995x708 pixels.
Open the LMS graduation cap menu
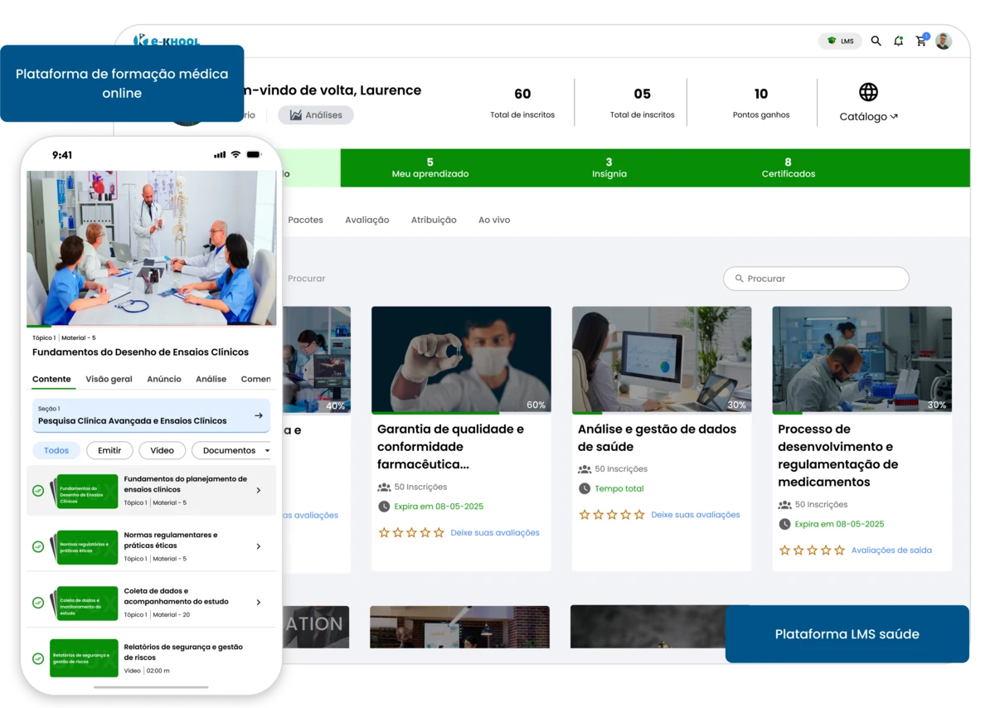[x=839, y=41]
